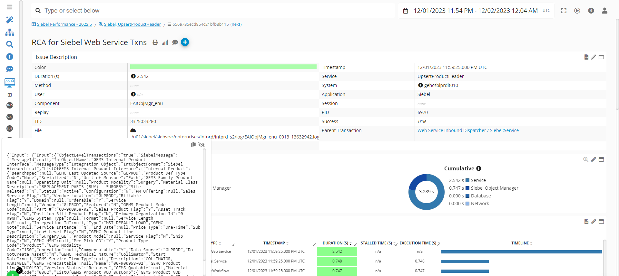The width and height of the screenshot is (619, 276).
Task: Click the search field 'Type or select below'
Action: (x=213, y=11)
